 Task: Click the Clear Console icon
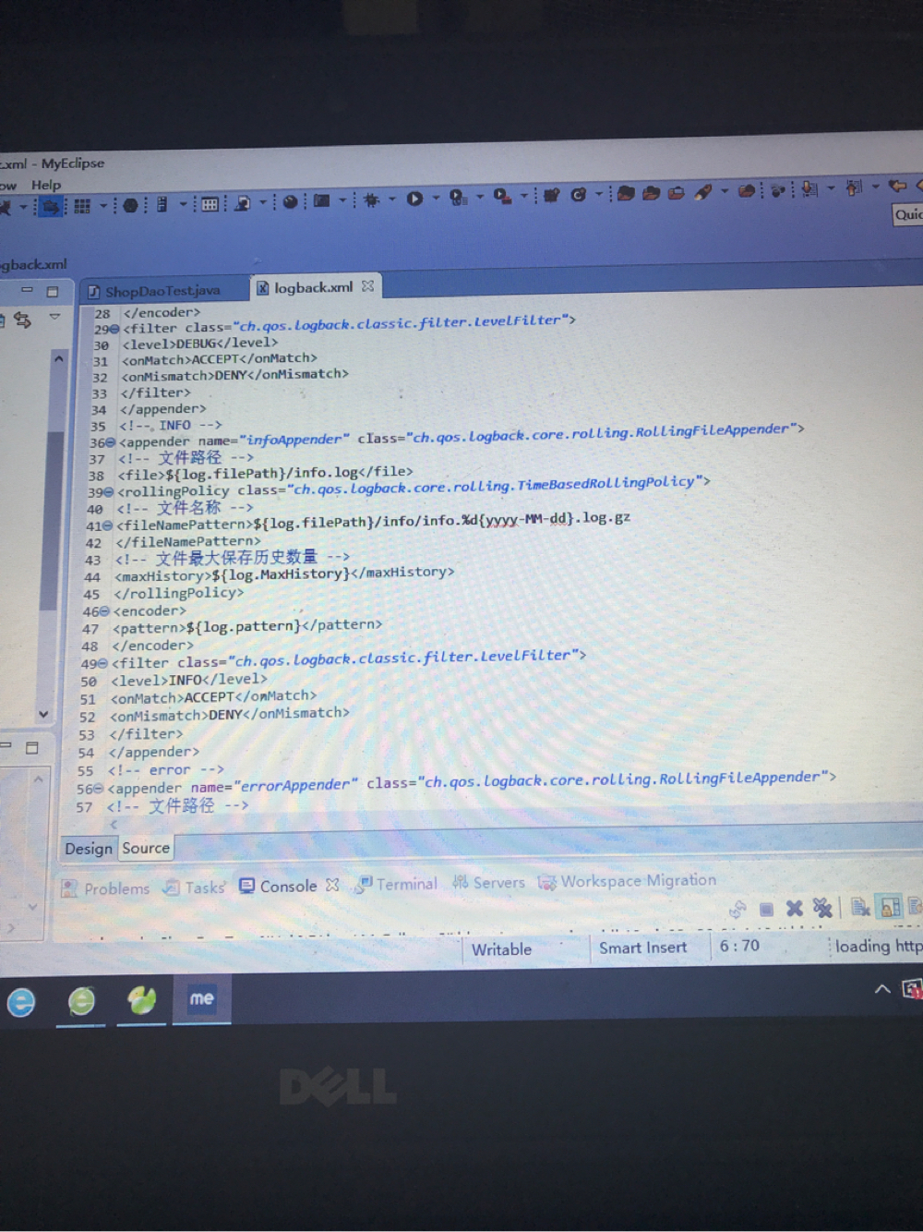click(x=860, y=907)
